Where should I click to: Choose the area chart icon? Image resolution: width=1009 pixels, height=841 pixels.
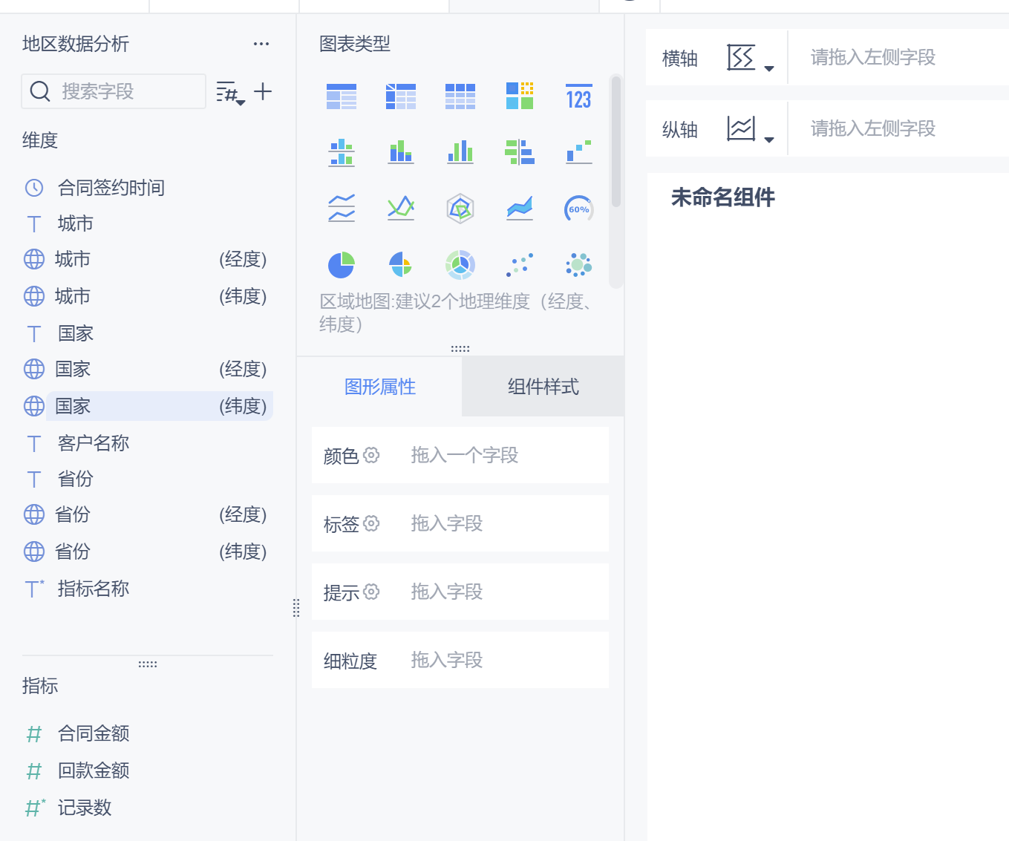[x=520, y=209]
